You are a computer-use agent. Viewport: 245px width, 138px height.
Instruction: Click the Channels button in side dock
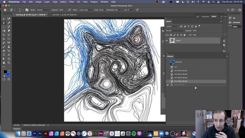click(235, 22)
